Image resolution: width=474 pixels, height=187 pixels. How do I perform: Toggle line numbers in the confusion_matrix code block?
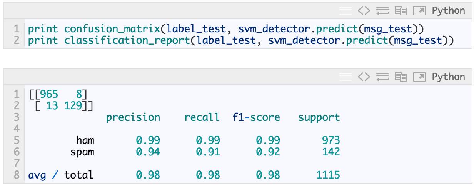pyautogui.click(x=345, y=11)
